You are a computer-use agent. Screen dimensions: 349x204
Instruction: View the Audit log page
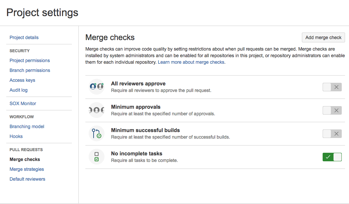(x=18, y=90)
